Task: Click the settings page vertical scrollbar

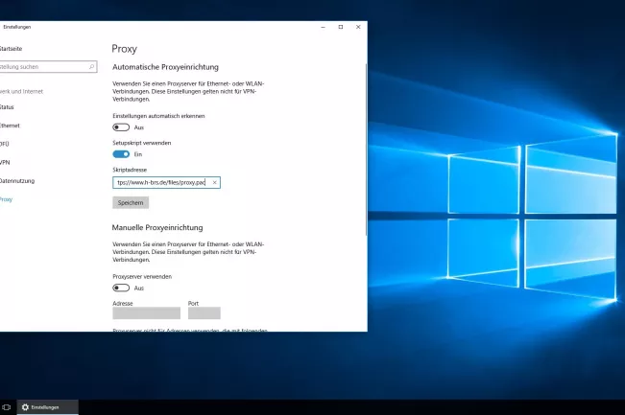Action: (x=365, y=144)
